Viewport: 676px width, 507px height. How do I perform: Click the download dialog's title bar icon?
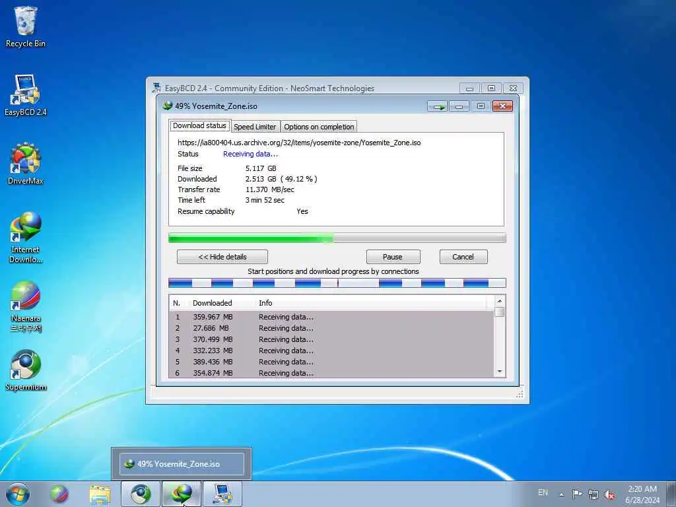(167, 106)
